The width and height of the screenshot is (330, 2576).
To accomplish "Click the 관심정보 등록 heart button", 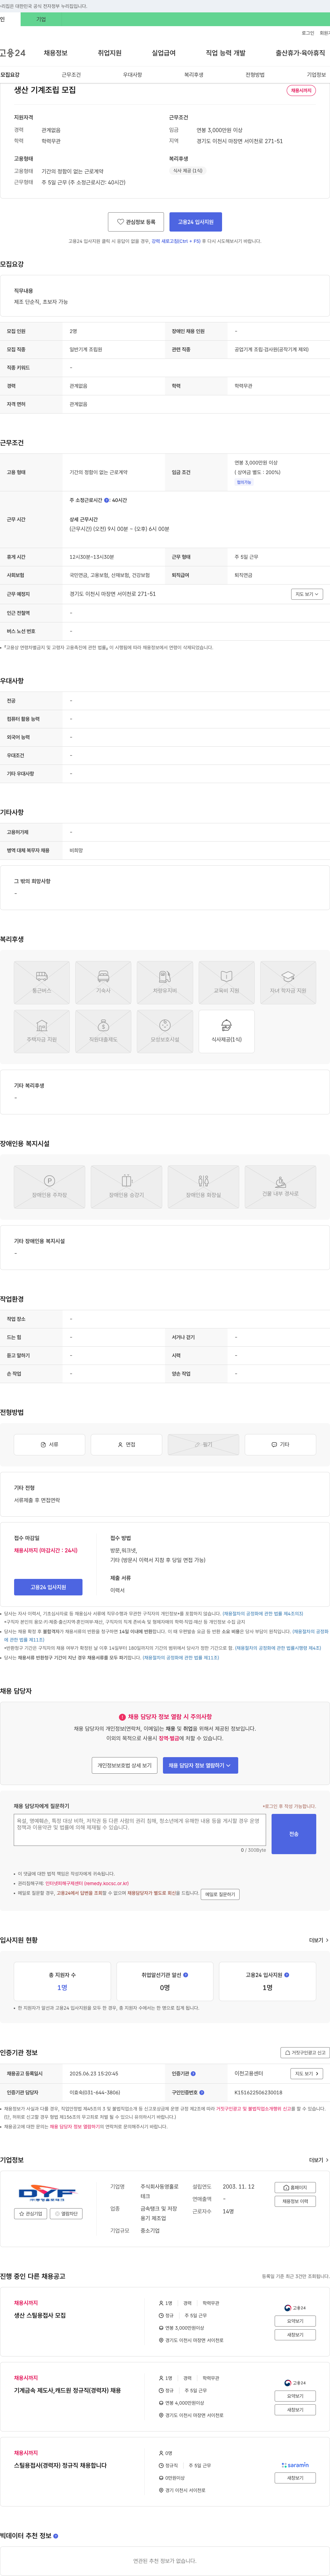I will pos(136,222).
